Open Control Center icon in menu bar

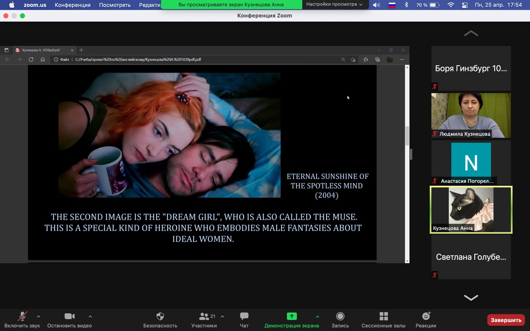point(465,5)
